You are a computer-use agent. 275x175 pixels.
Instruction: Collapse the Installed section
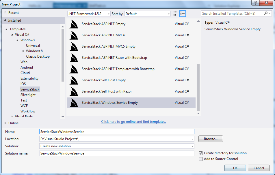(x=5, y=20)
